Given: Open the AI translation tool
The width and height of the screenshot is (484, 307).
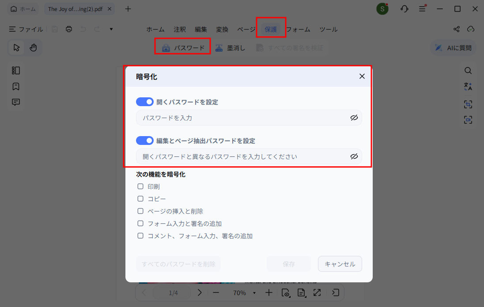Looking at the screenshot, I should pyautogui.click(x=468, y=86).
